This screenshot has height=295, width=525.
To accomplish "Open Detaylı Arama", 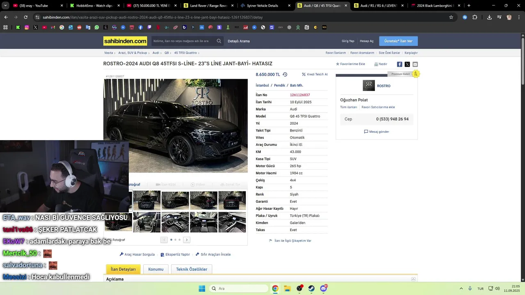I will tap(239, 41).
